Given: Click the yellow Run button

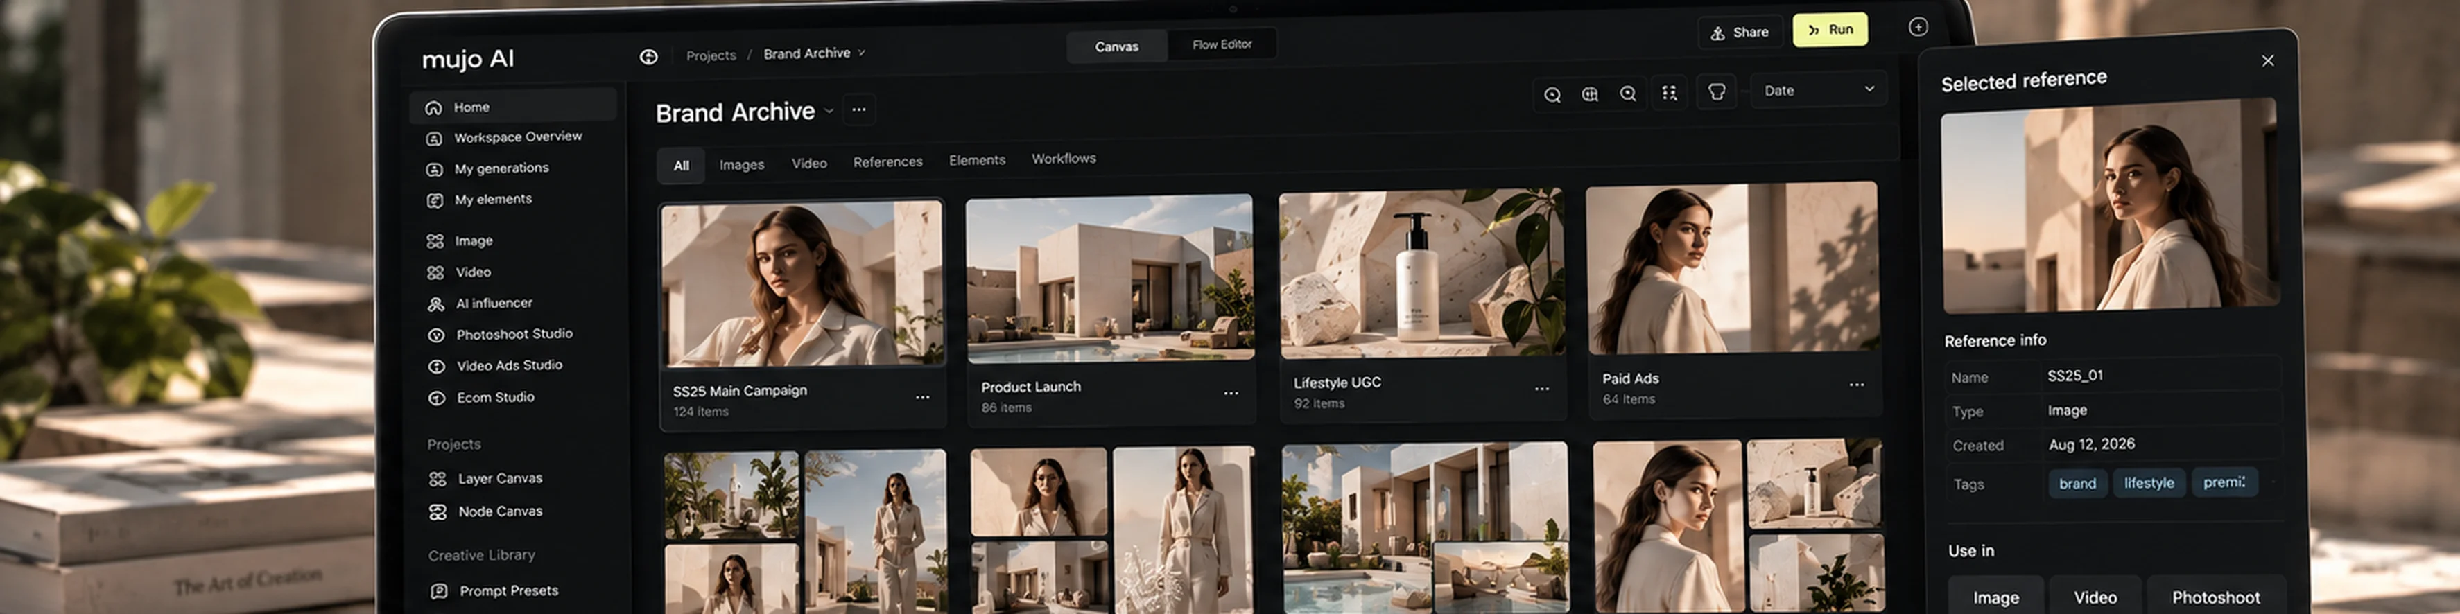Looking at the screenshot, I should [1830, 30].
